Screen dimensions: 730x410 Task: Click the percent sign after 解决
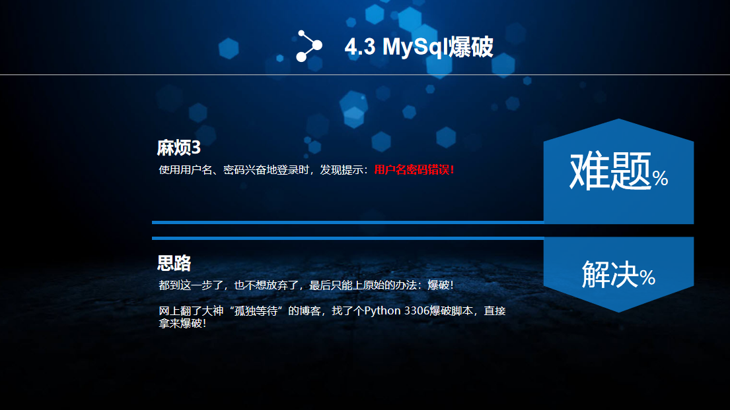(647, 278)
